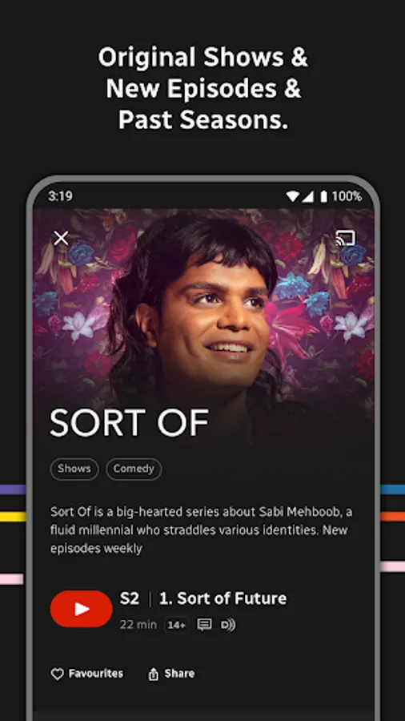The image size is (405, 721).
Task: Tap the battery icon beside 100%
Action: pyautogui.click(x=323, y=197)
